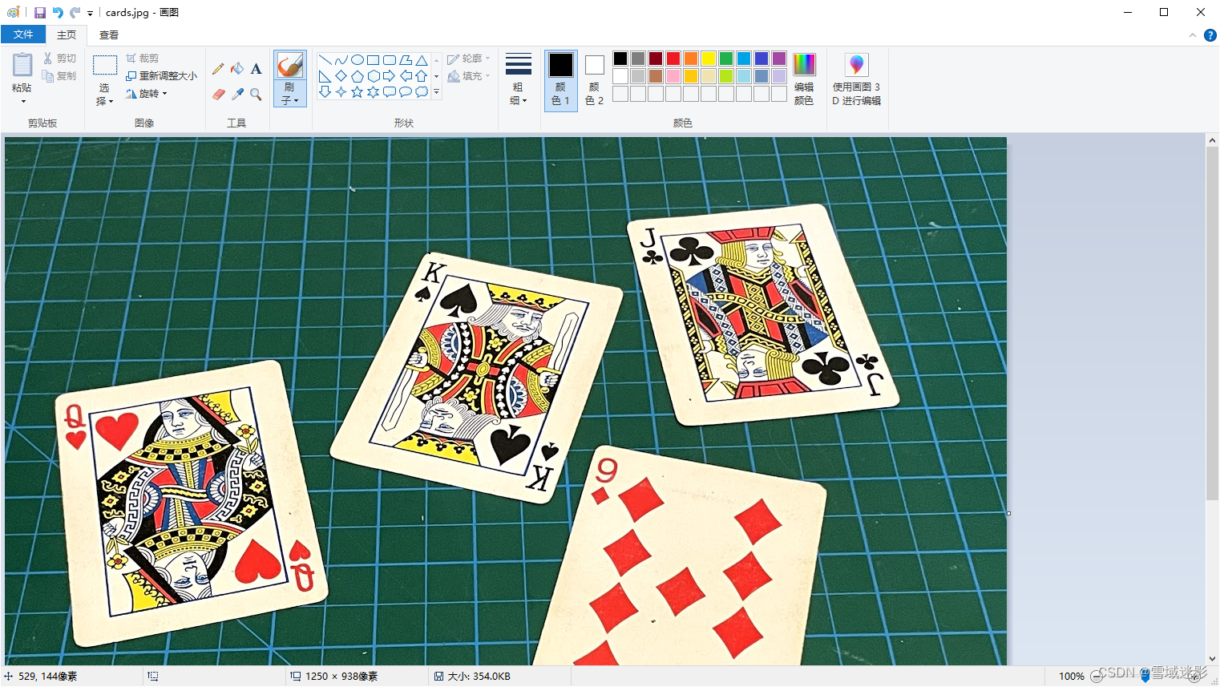Image resolution: width=1220 pixels, height=687 pixels.
Task: Switch to the 主页 ribbon tab
Action: (x=67, y=34)
